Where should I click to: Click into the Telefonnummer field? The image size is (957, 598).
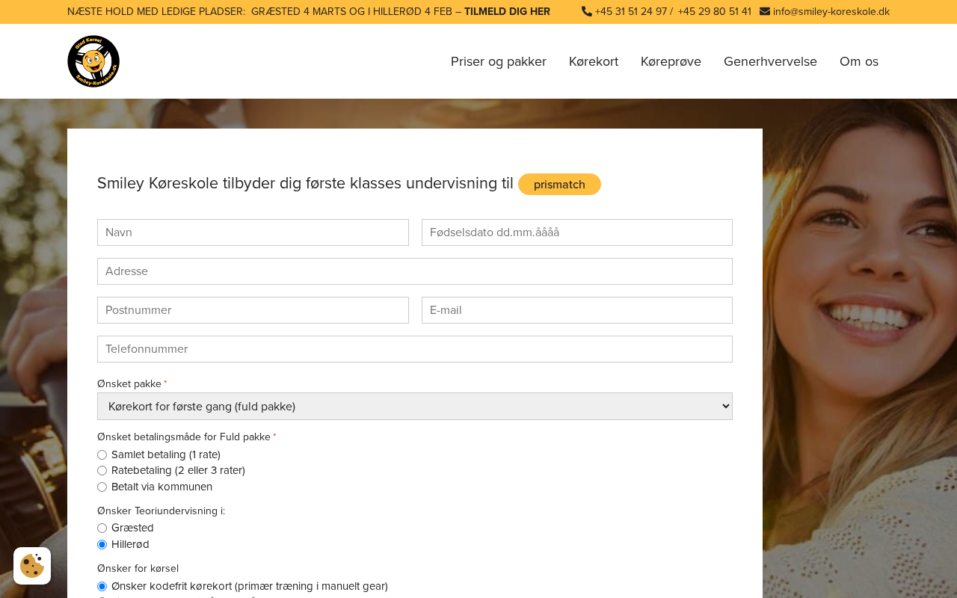(x=415, y=349)
